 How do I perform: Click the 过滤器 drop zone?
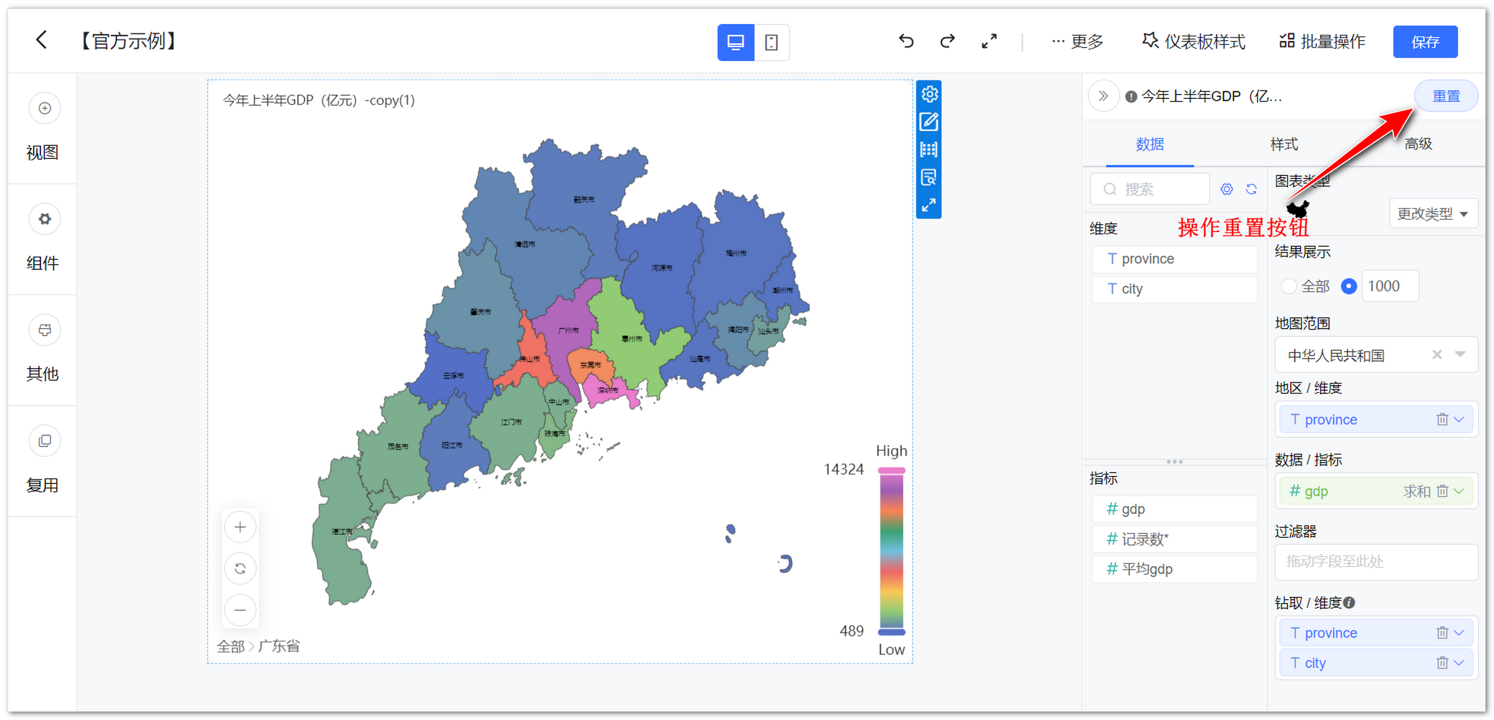pos(1375,561)
